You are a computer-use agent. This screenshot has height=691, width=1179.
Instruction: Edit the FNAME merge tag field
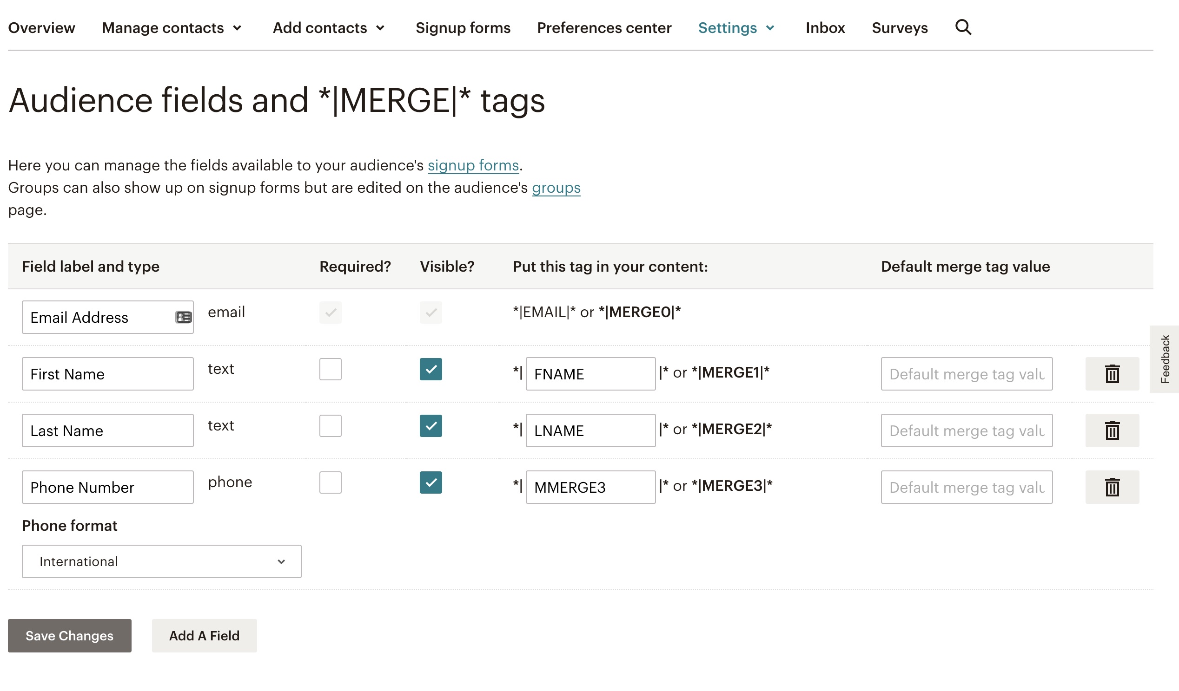pyautogui.click(x=590, y=374)
